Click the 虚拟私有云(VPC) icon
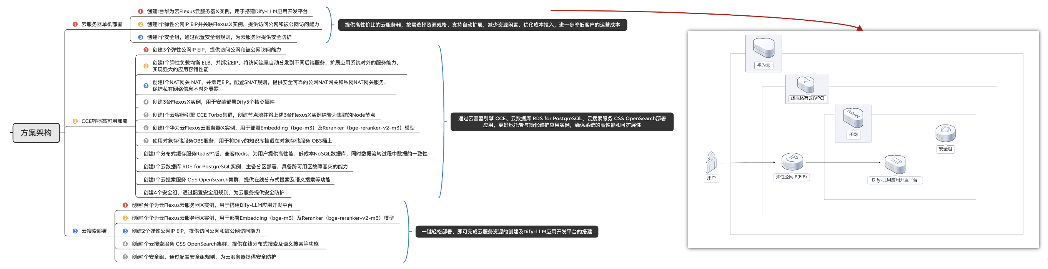The image size is (1048, 269). pyautogui.click(x=805, y=85)
